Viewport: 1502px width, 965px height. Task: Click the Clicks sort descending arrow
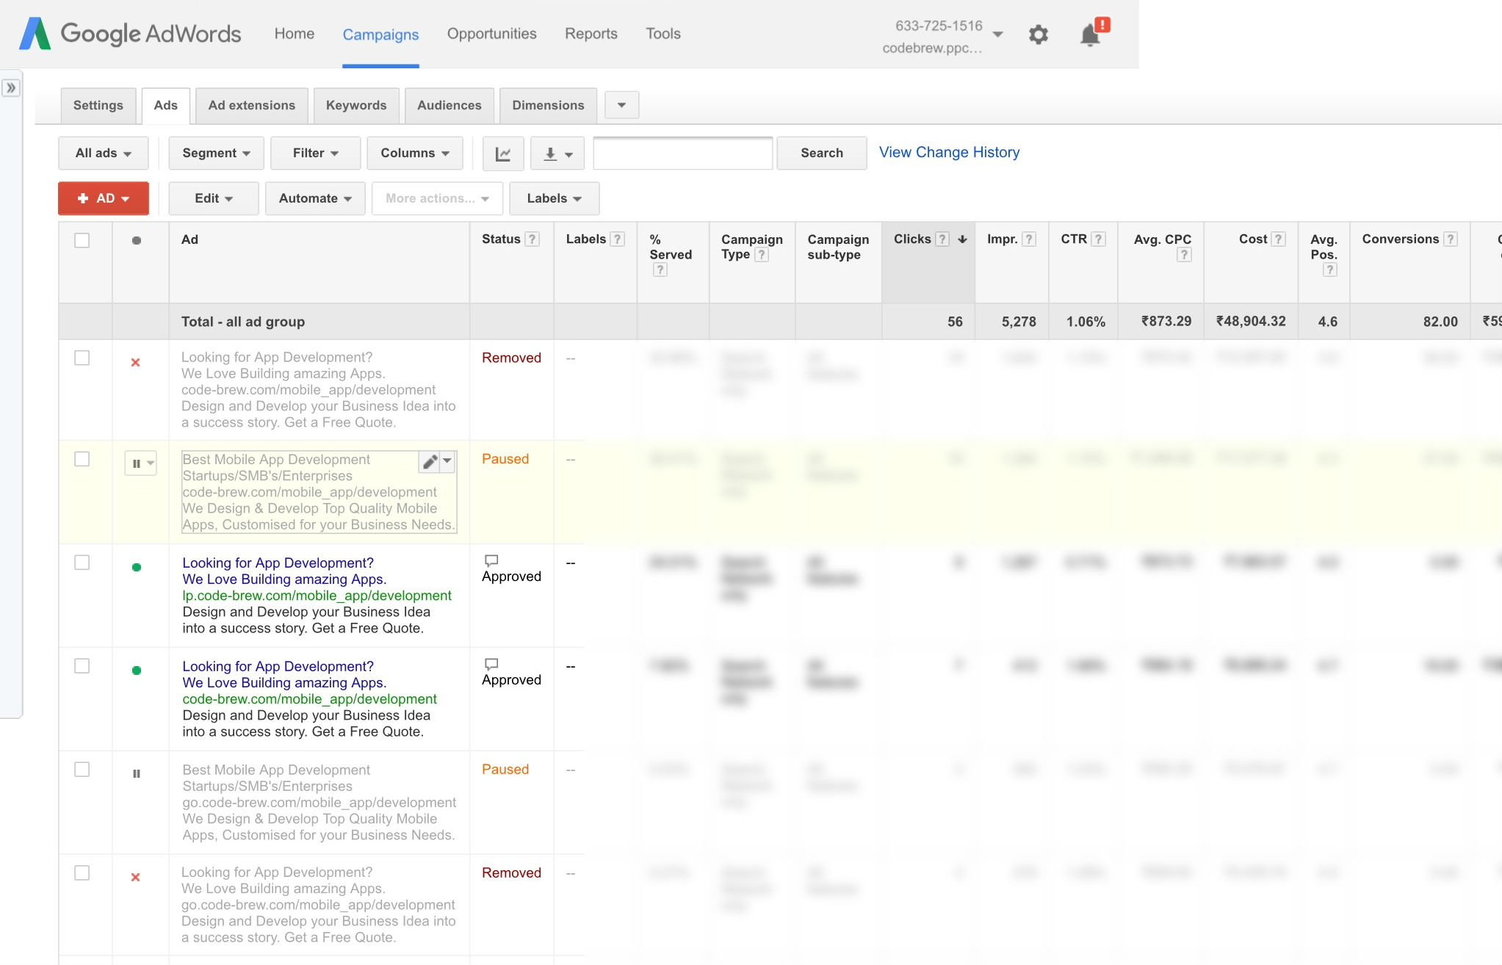point(962,239)
